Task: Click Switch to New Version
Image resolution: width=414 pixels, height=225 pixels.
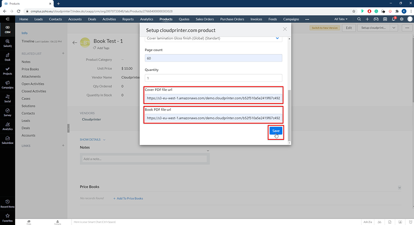Action: (x=324, y=28)
